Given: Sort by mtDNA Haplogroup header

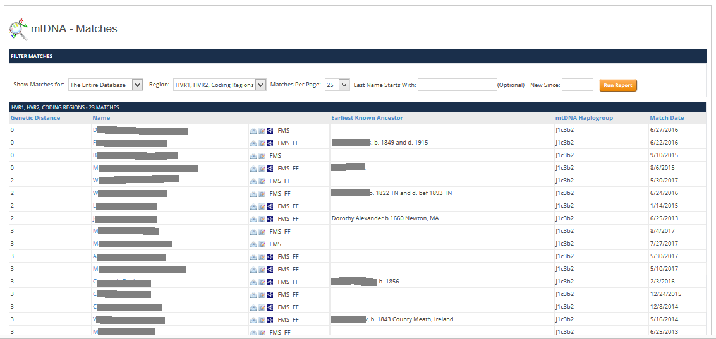Looking at the screenshot, I should (584, 117).
